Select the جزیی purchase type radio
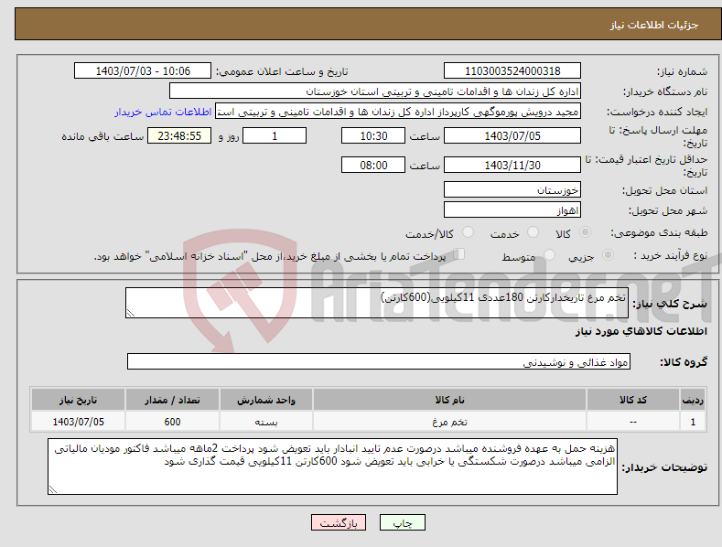Image resolution: width=722 pixels, height=547 pixels. tap(608, 254)
